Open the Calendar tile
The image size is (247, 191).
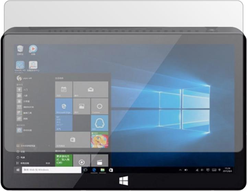tap(64, 89)
